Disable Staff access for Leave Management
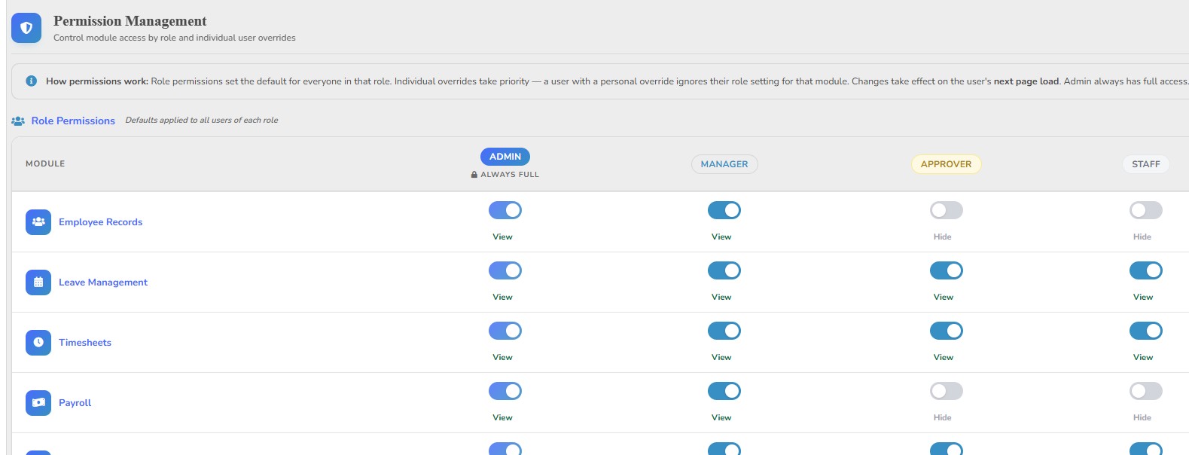1189x455 pixels. click(1146, 270)
